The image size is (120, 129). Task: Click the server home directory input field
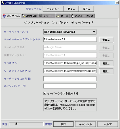(x=70, y=39)
